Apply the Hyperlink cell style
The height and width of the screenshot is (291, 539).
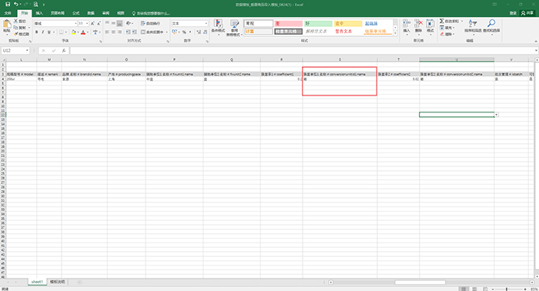377,23
